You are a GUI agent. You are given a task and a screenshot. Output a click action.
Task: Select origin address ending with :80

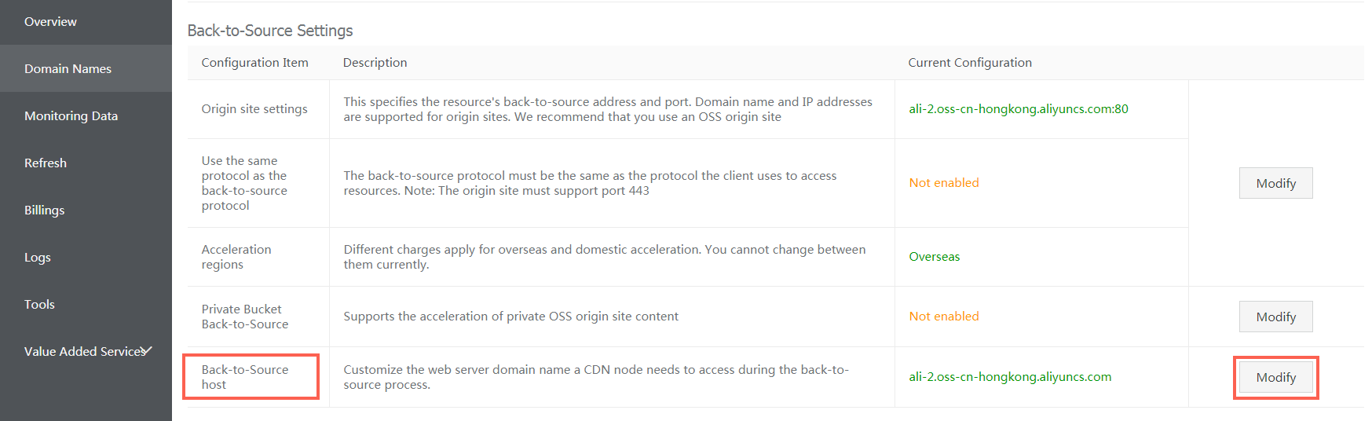[x=1019, y=109]
